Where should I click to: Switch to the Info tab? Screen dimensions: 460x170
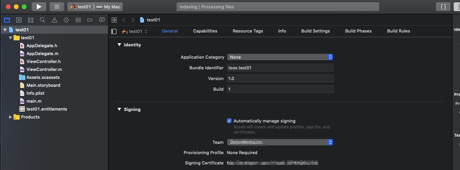[282, 31]
